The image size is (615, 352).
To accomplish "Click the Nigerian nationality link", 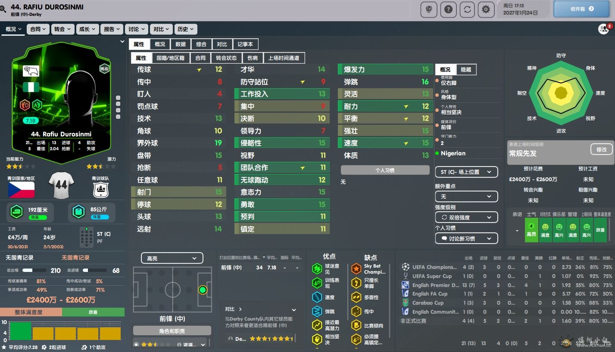I will (x=453, y=153).
